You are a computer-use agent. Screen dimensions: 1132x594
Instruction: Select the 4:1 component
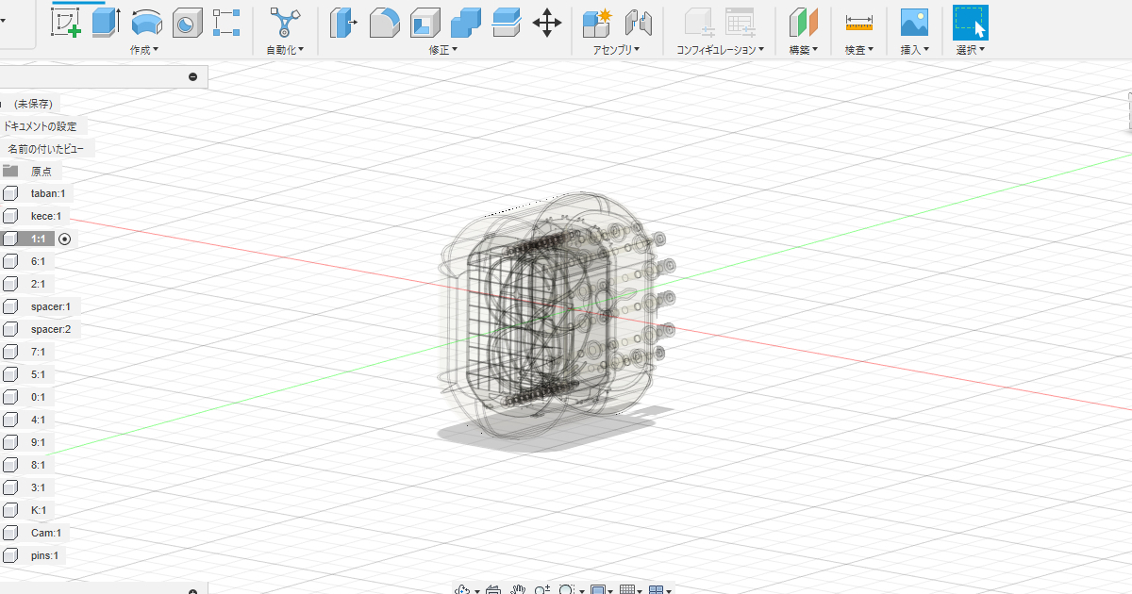coord(38,420)
